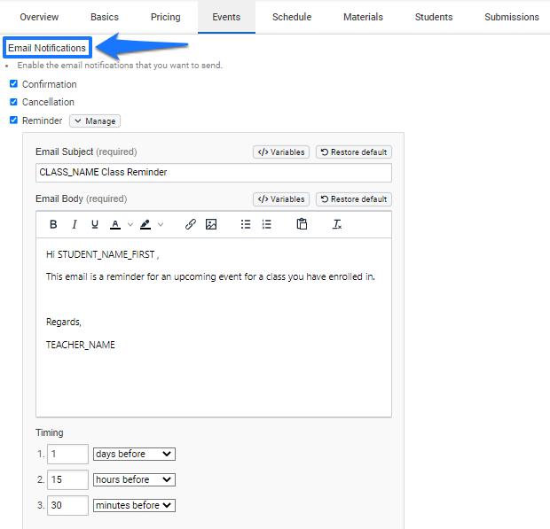Image resolution: width=550 pixels, height=529 pixels.
Task: Click the paste clipboard icon
Action: click(x=302, y=224)
